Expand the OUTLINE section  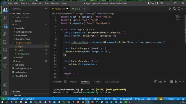coord(16,92)
